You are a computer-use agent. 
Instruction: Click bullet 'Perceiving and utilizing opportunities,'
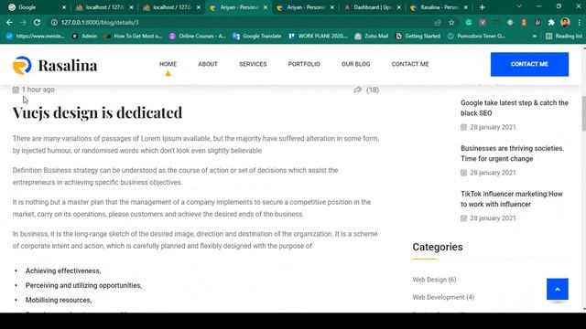point(83,285)
